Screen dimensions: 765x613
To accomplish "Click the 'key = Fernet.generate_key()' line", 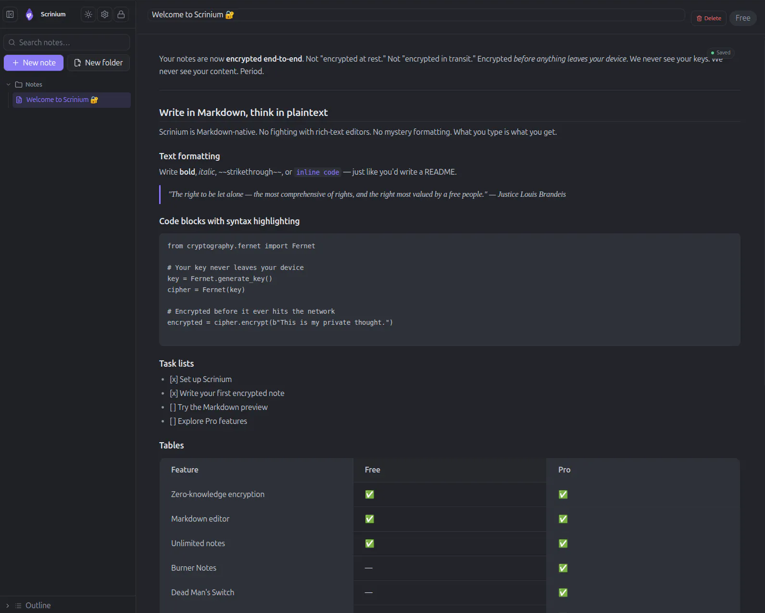I will [220, 279].
